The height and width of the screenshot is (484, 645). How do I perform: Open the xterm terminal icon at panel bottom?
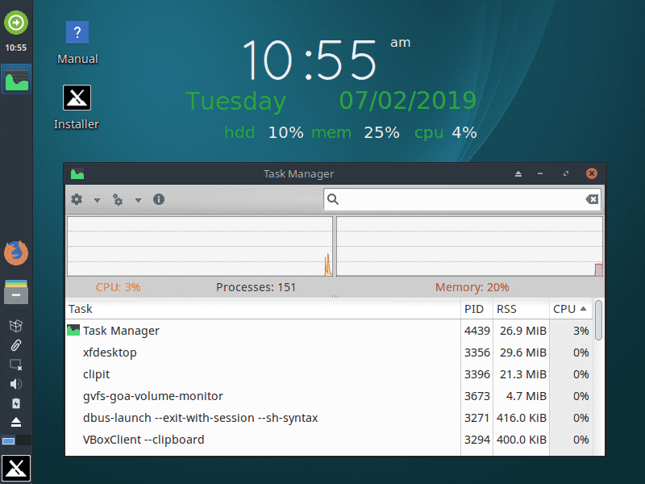click(16, 467)
